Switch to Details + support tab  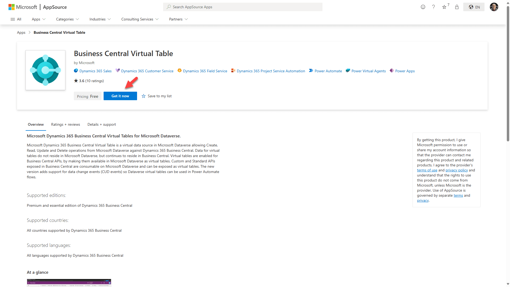pos(101,124)
